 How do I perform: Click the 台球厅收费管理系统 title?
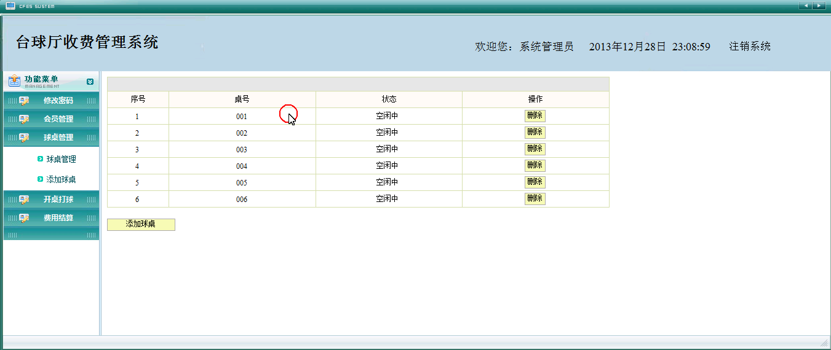[x=87, y=42]
